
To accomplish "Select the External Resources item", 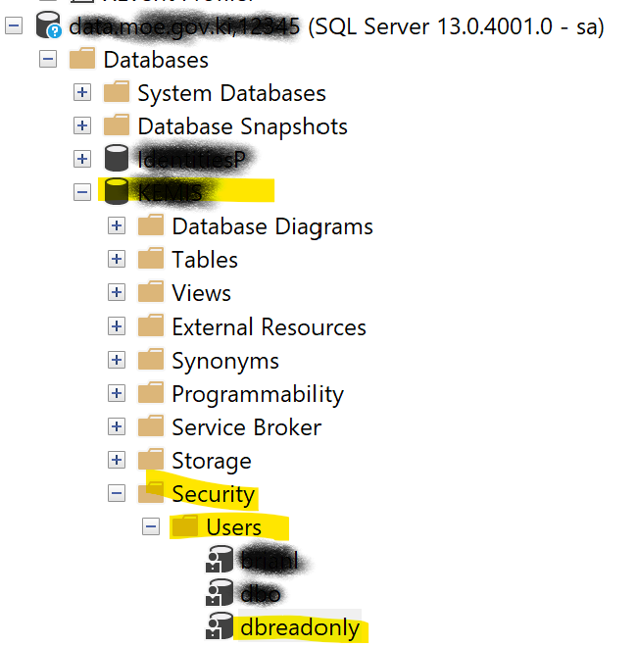I will tap(269, 327).
